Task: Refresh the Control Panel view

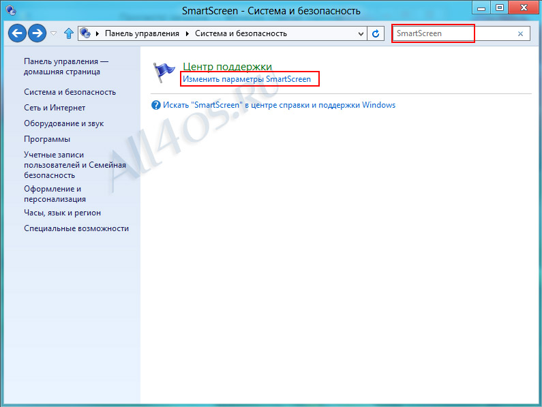Action: pos(376,33)
